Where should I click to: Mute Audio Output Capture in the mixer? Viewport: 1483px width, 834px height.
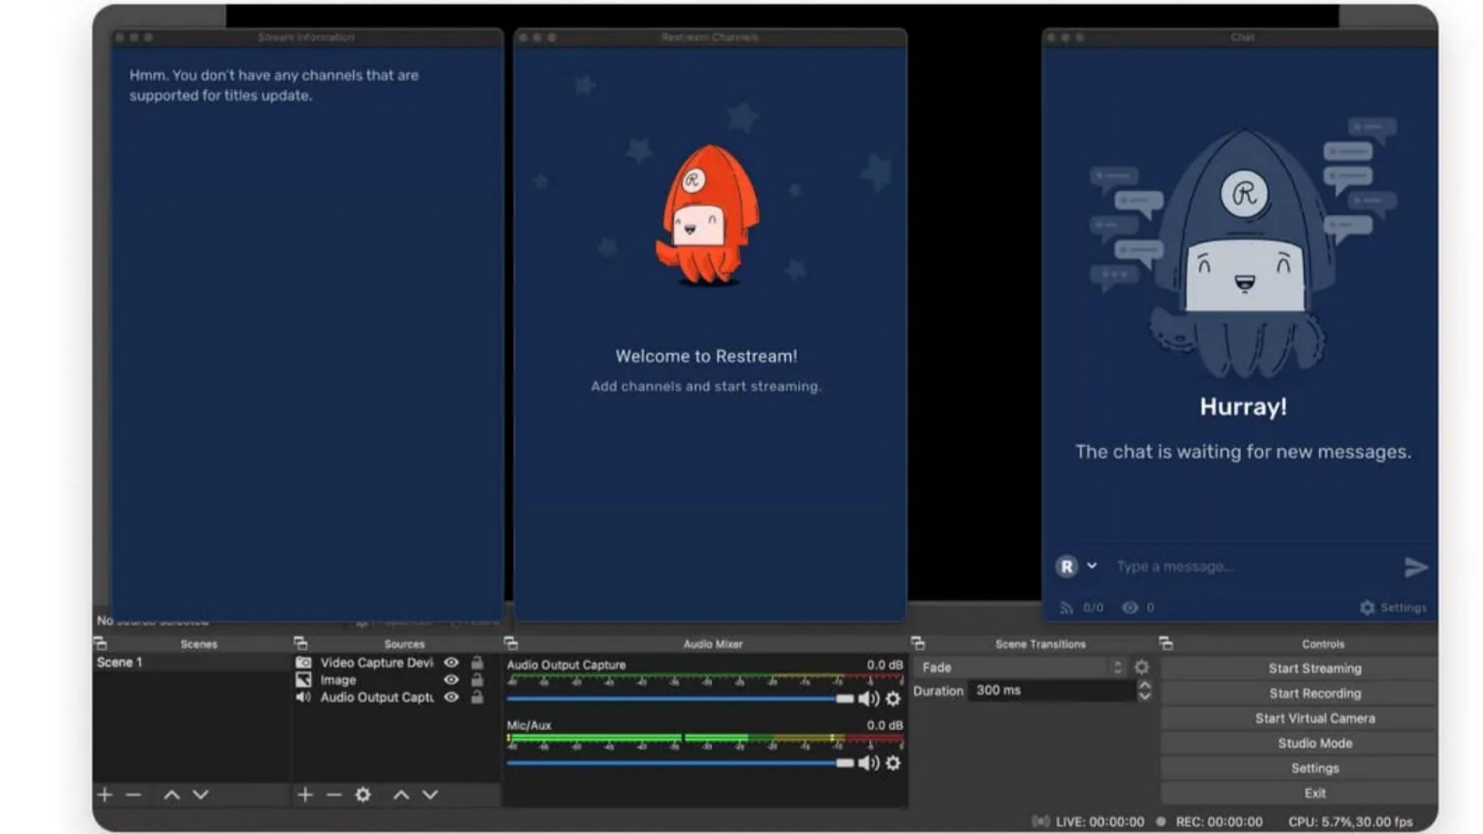pos(867,699)
